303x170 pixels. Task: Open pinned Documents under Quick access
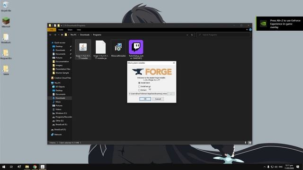coord(60,54)
